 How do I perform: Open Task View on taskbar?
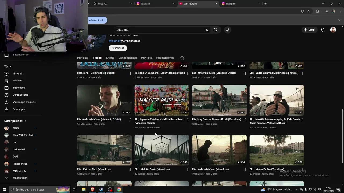tap(74, 190)
